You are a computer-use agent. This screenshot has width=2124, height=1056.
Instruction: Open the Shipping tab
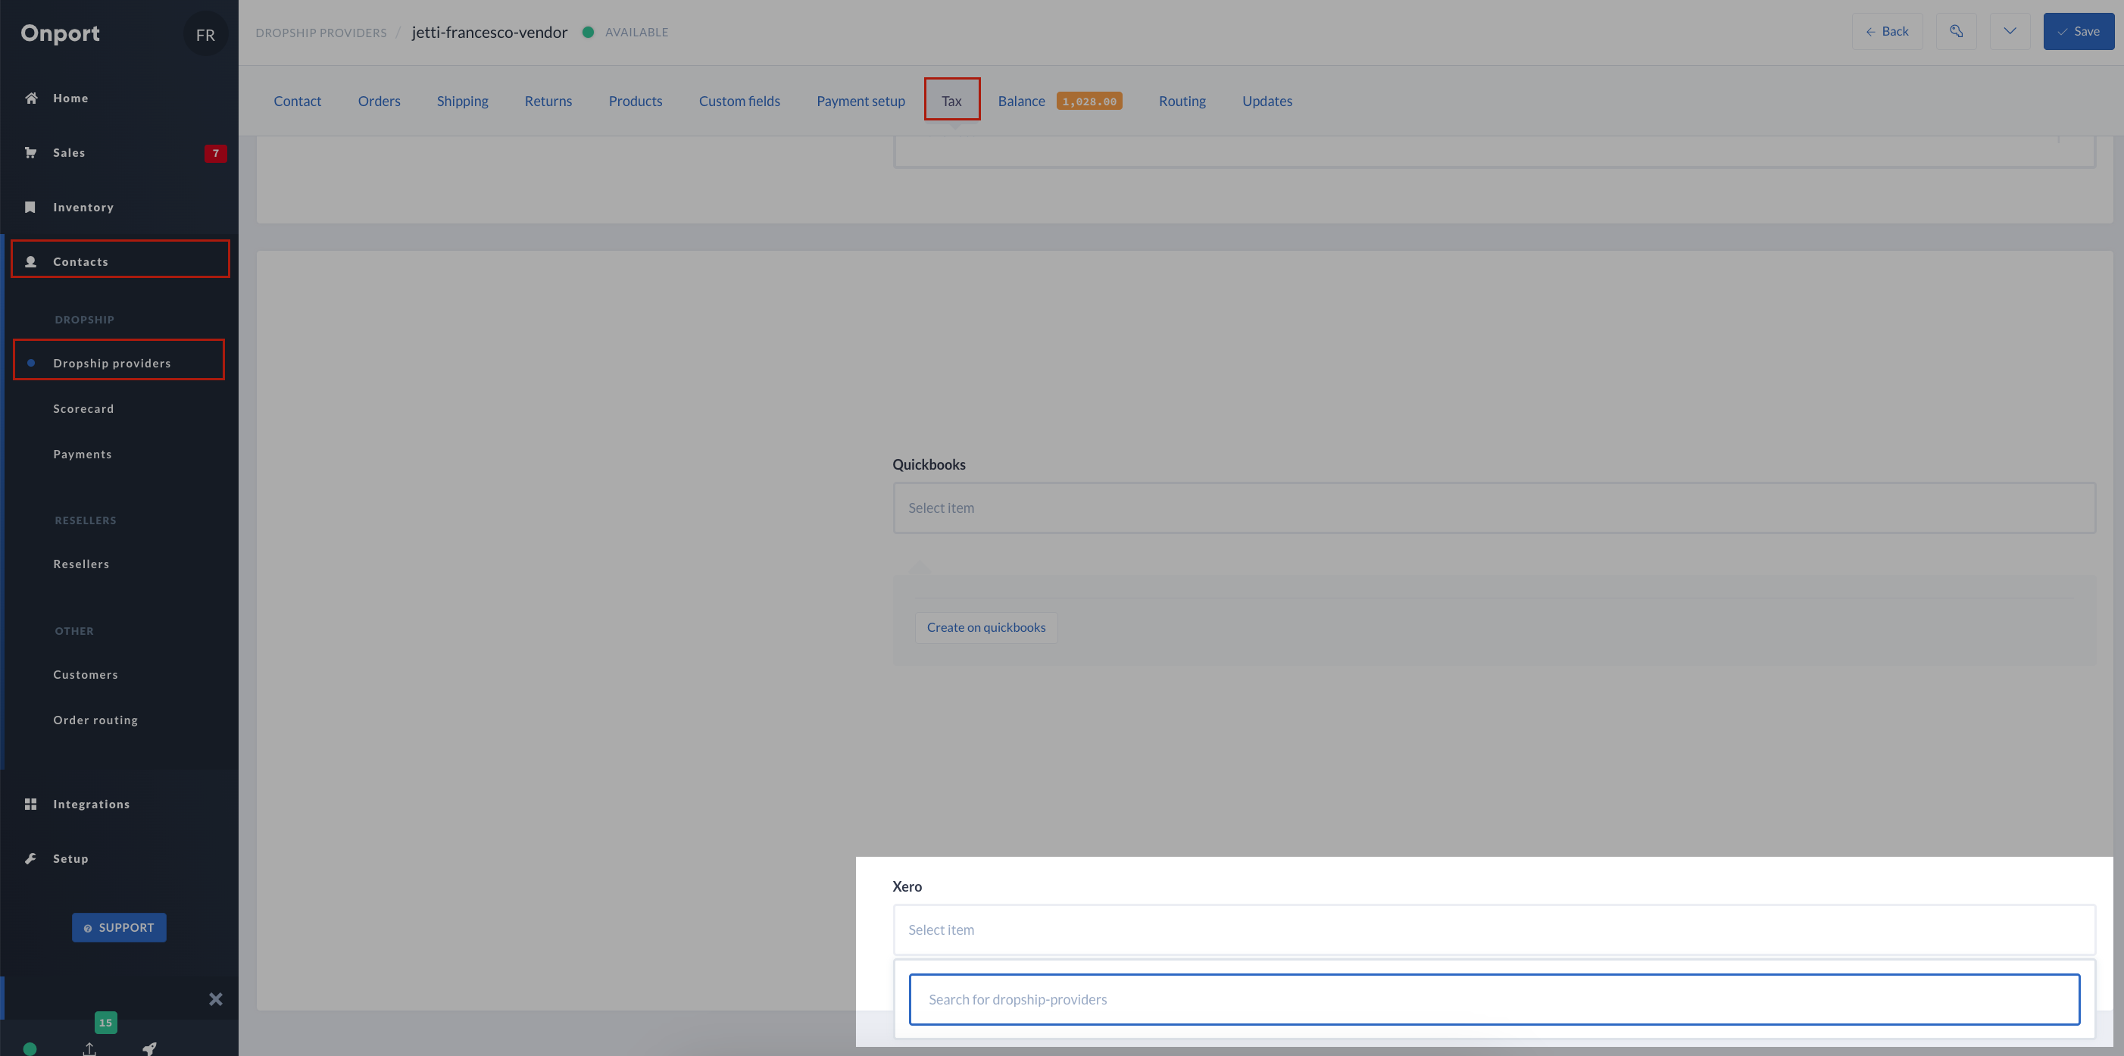coord(463,101)
